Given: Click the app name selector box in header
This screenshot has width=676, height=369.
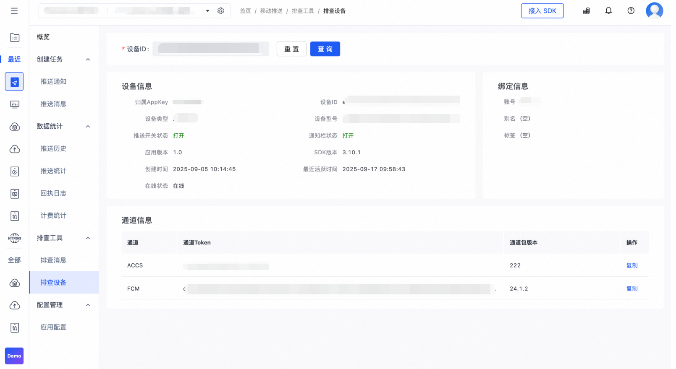Looking at the screenshot, I should [134, 11].
